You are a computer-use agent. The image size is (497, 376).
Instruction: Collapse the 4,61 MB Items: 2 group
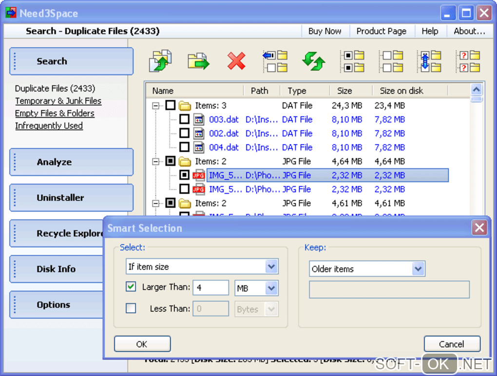155,203
